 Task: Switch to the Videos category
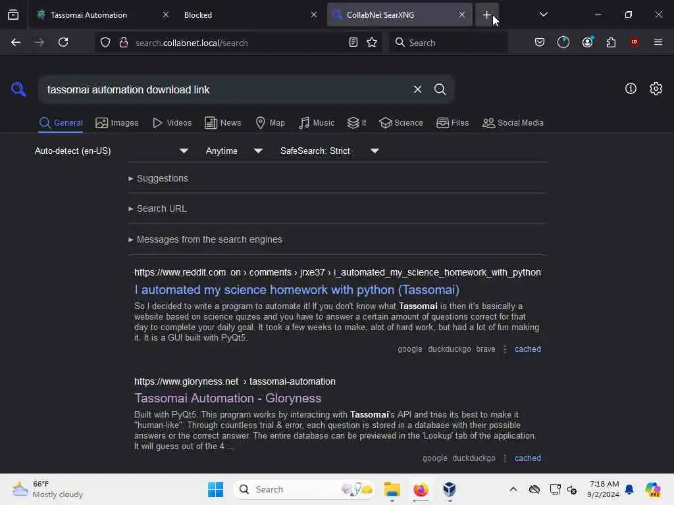(172, 123)
